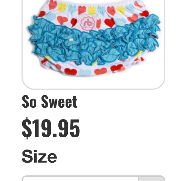The width and height of the screenshot is (181, 181).
Task: Click the word Sweet in title
Action: tap(59, 101)
